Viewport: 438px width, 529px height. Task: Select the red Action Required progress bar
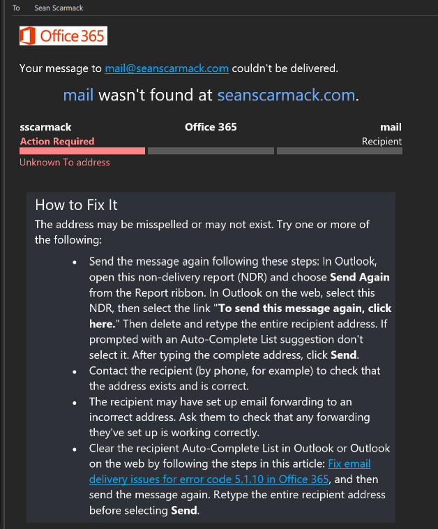coord(82,151)
